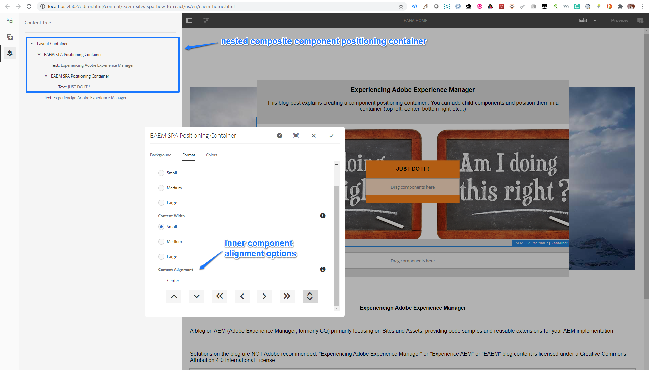This screenshot has width=649, height=370.
Task: Click the outer Drag components here placeholder
Action: point(413,261)
